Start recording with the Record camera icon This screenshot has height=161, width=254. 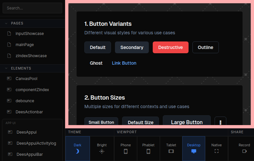click(244, 151)
